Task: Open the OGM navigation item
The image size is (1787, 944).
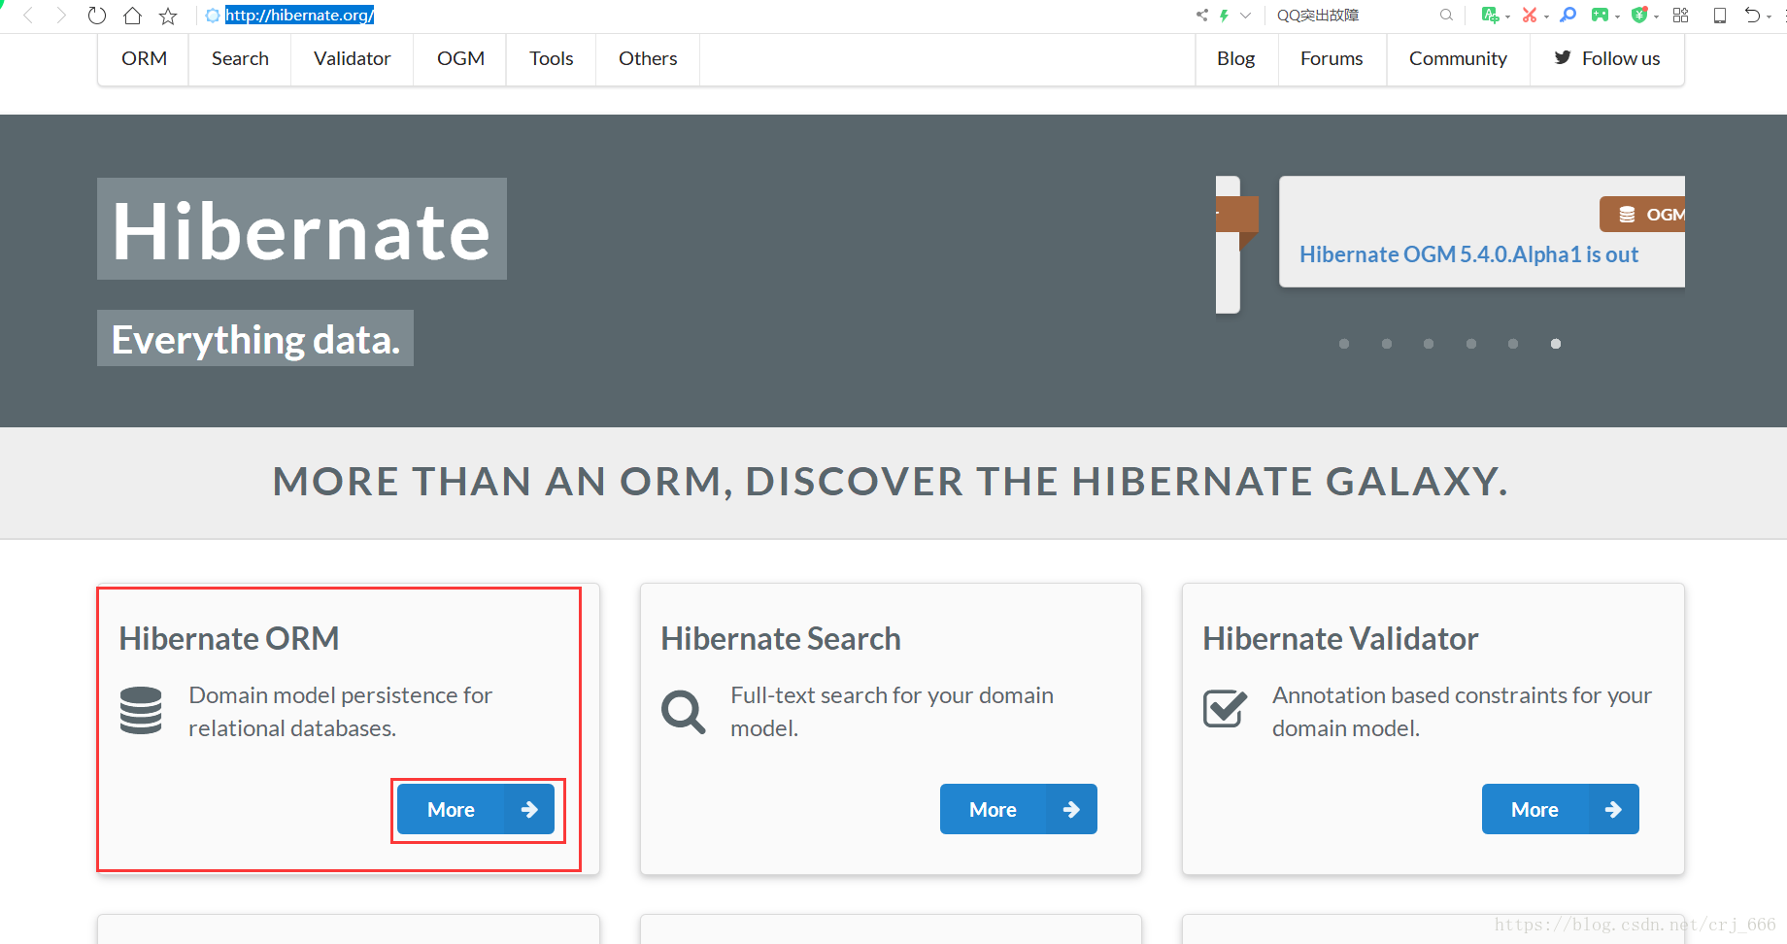Action: [x=460, y=58]
